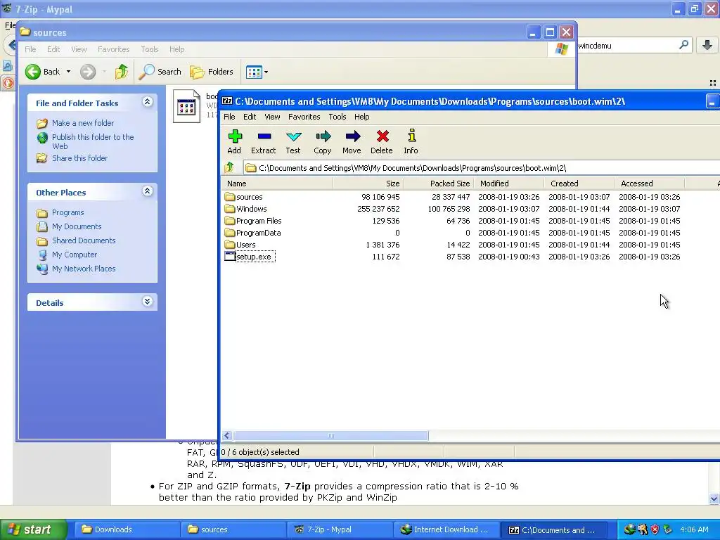Viewport: 720px width, 540px height.
Task: Sort by Size column header
Action: (x=368, y=184)
